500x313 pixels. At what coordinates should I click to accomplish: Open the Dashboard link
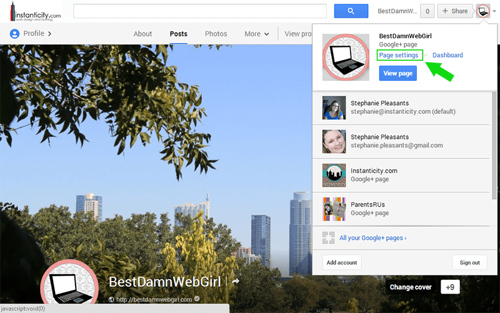(447, 55)
